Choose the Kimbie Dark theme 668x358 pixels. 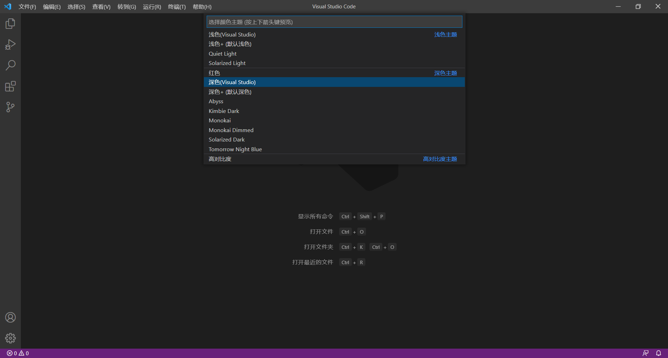(334, 111)
